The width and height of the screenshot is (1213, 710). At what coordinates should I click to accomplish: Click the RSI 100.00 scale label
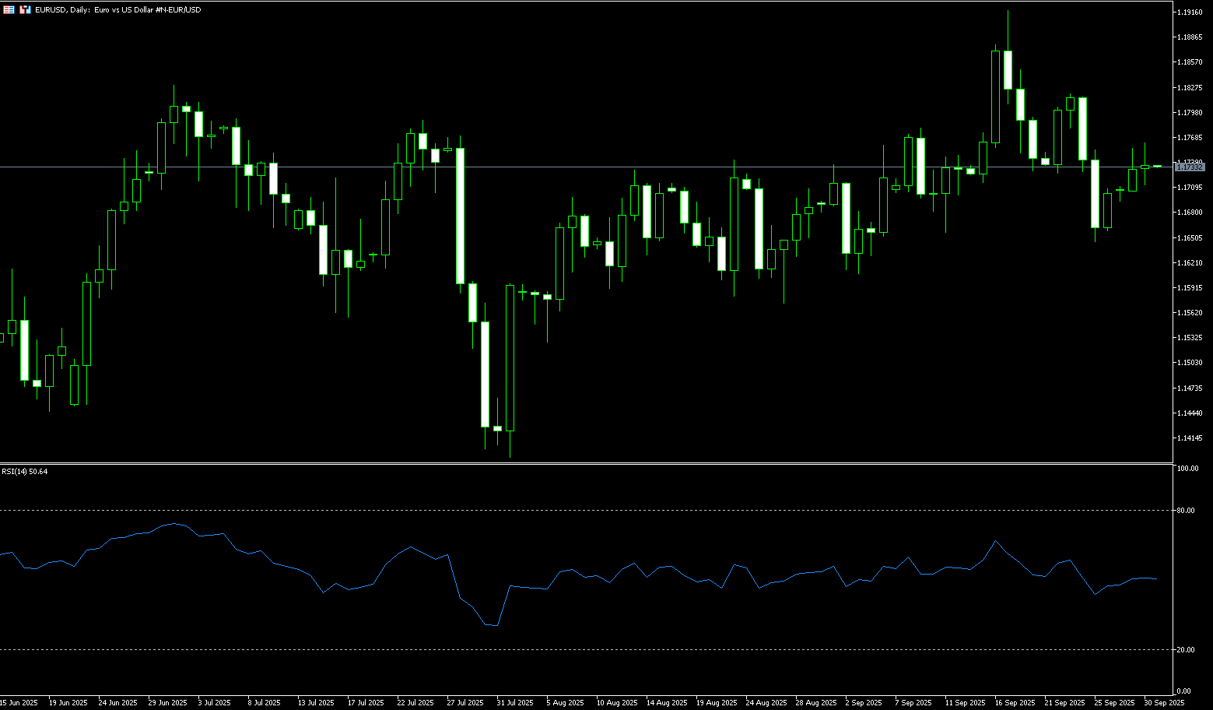(1187, 469)
